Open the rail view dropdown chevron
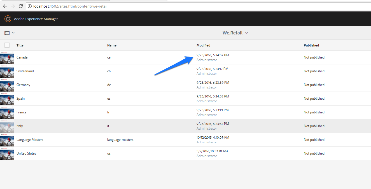Screen dimensions: 371x189 (x=13, y=33)
